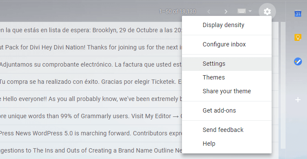This screenshot has height=159, width=307.
Task: Click the inbox vertical scrollbar
Action: pyautogui.click(x=283, y=85)
